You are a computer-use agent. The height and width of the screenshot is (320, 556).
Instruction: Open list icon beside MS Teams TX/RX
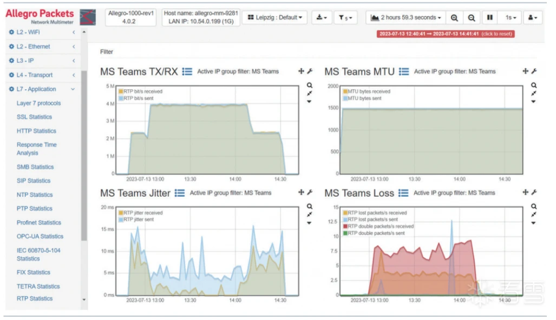pyautogui.click(x=187, y=71)
